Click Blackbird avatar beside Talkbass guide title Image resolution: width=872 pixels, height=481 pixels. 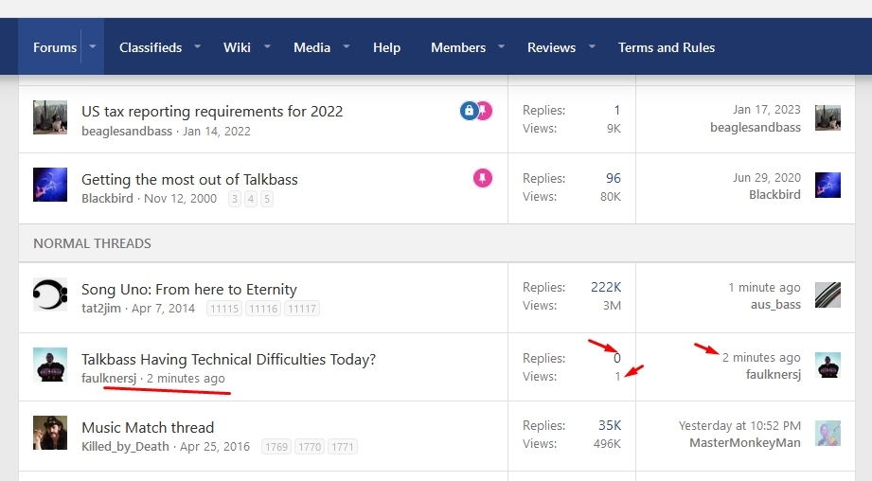coord(50,185)
